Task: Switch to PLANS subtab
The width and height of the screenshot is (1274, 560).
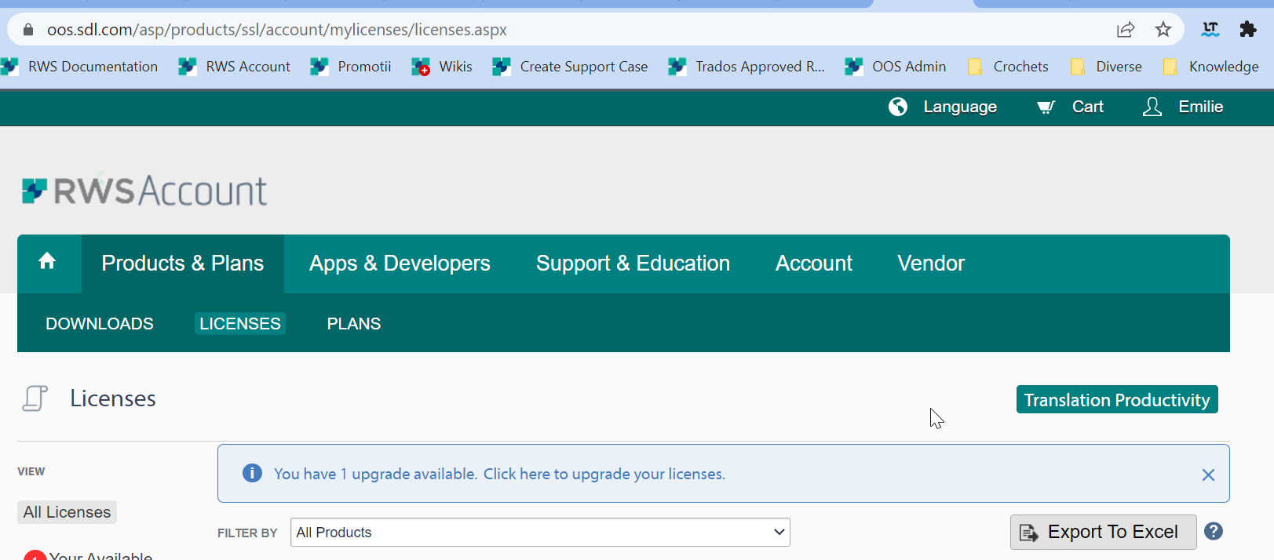Action: tap(354, 324)
